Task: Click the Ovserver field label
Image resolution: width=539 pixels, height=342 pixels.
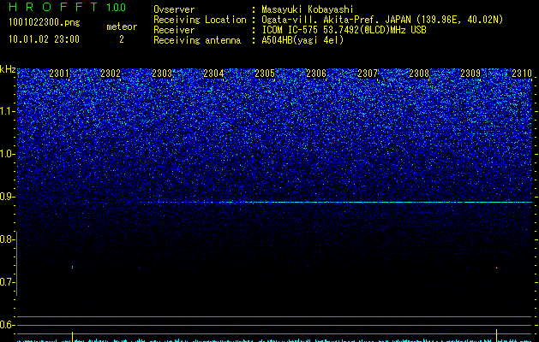Action: 174,9
